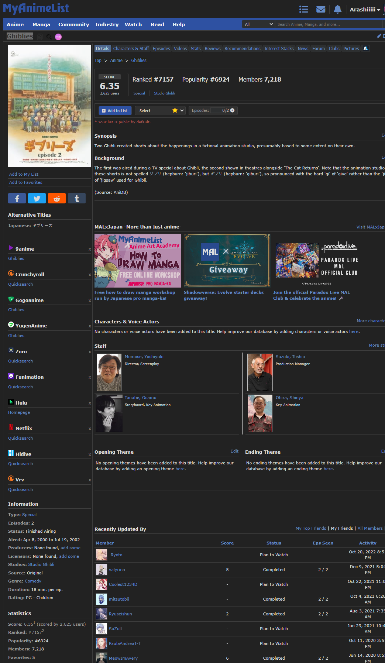Open the messages envelope icon
The height and width of the screenshot is (663, 385).
(321, 9)
